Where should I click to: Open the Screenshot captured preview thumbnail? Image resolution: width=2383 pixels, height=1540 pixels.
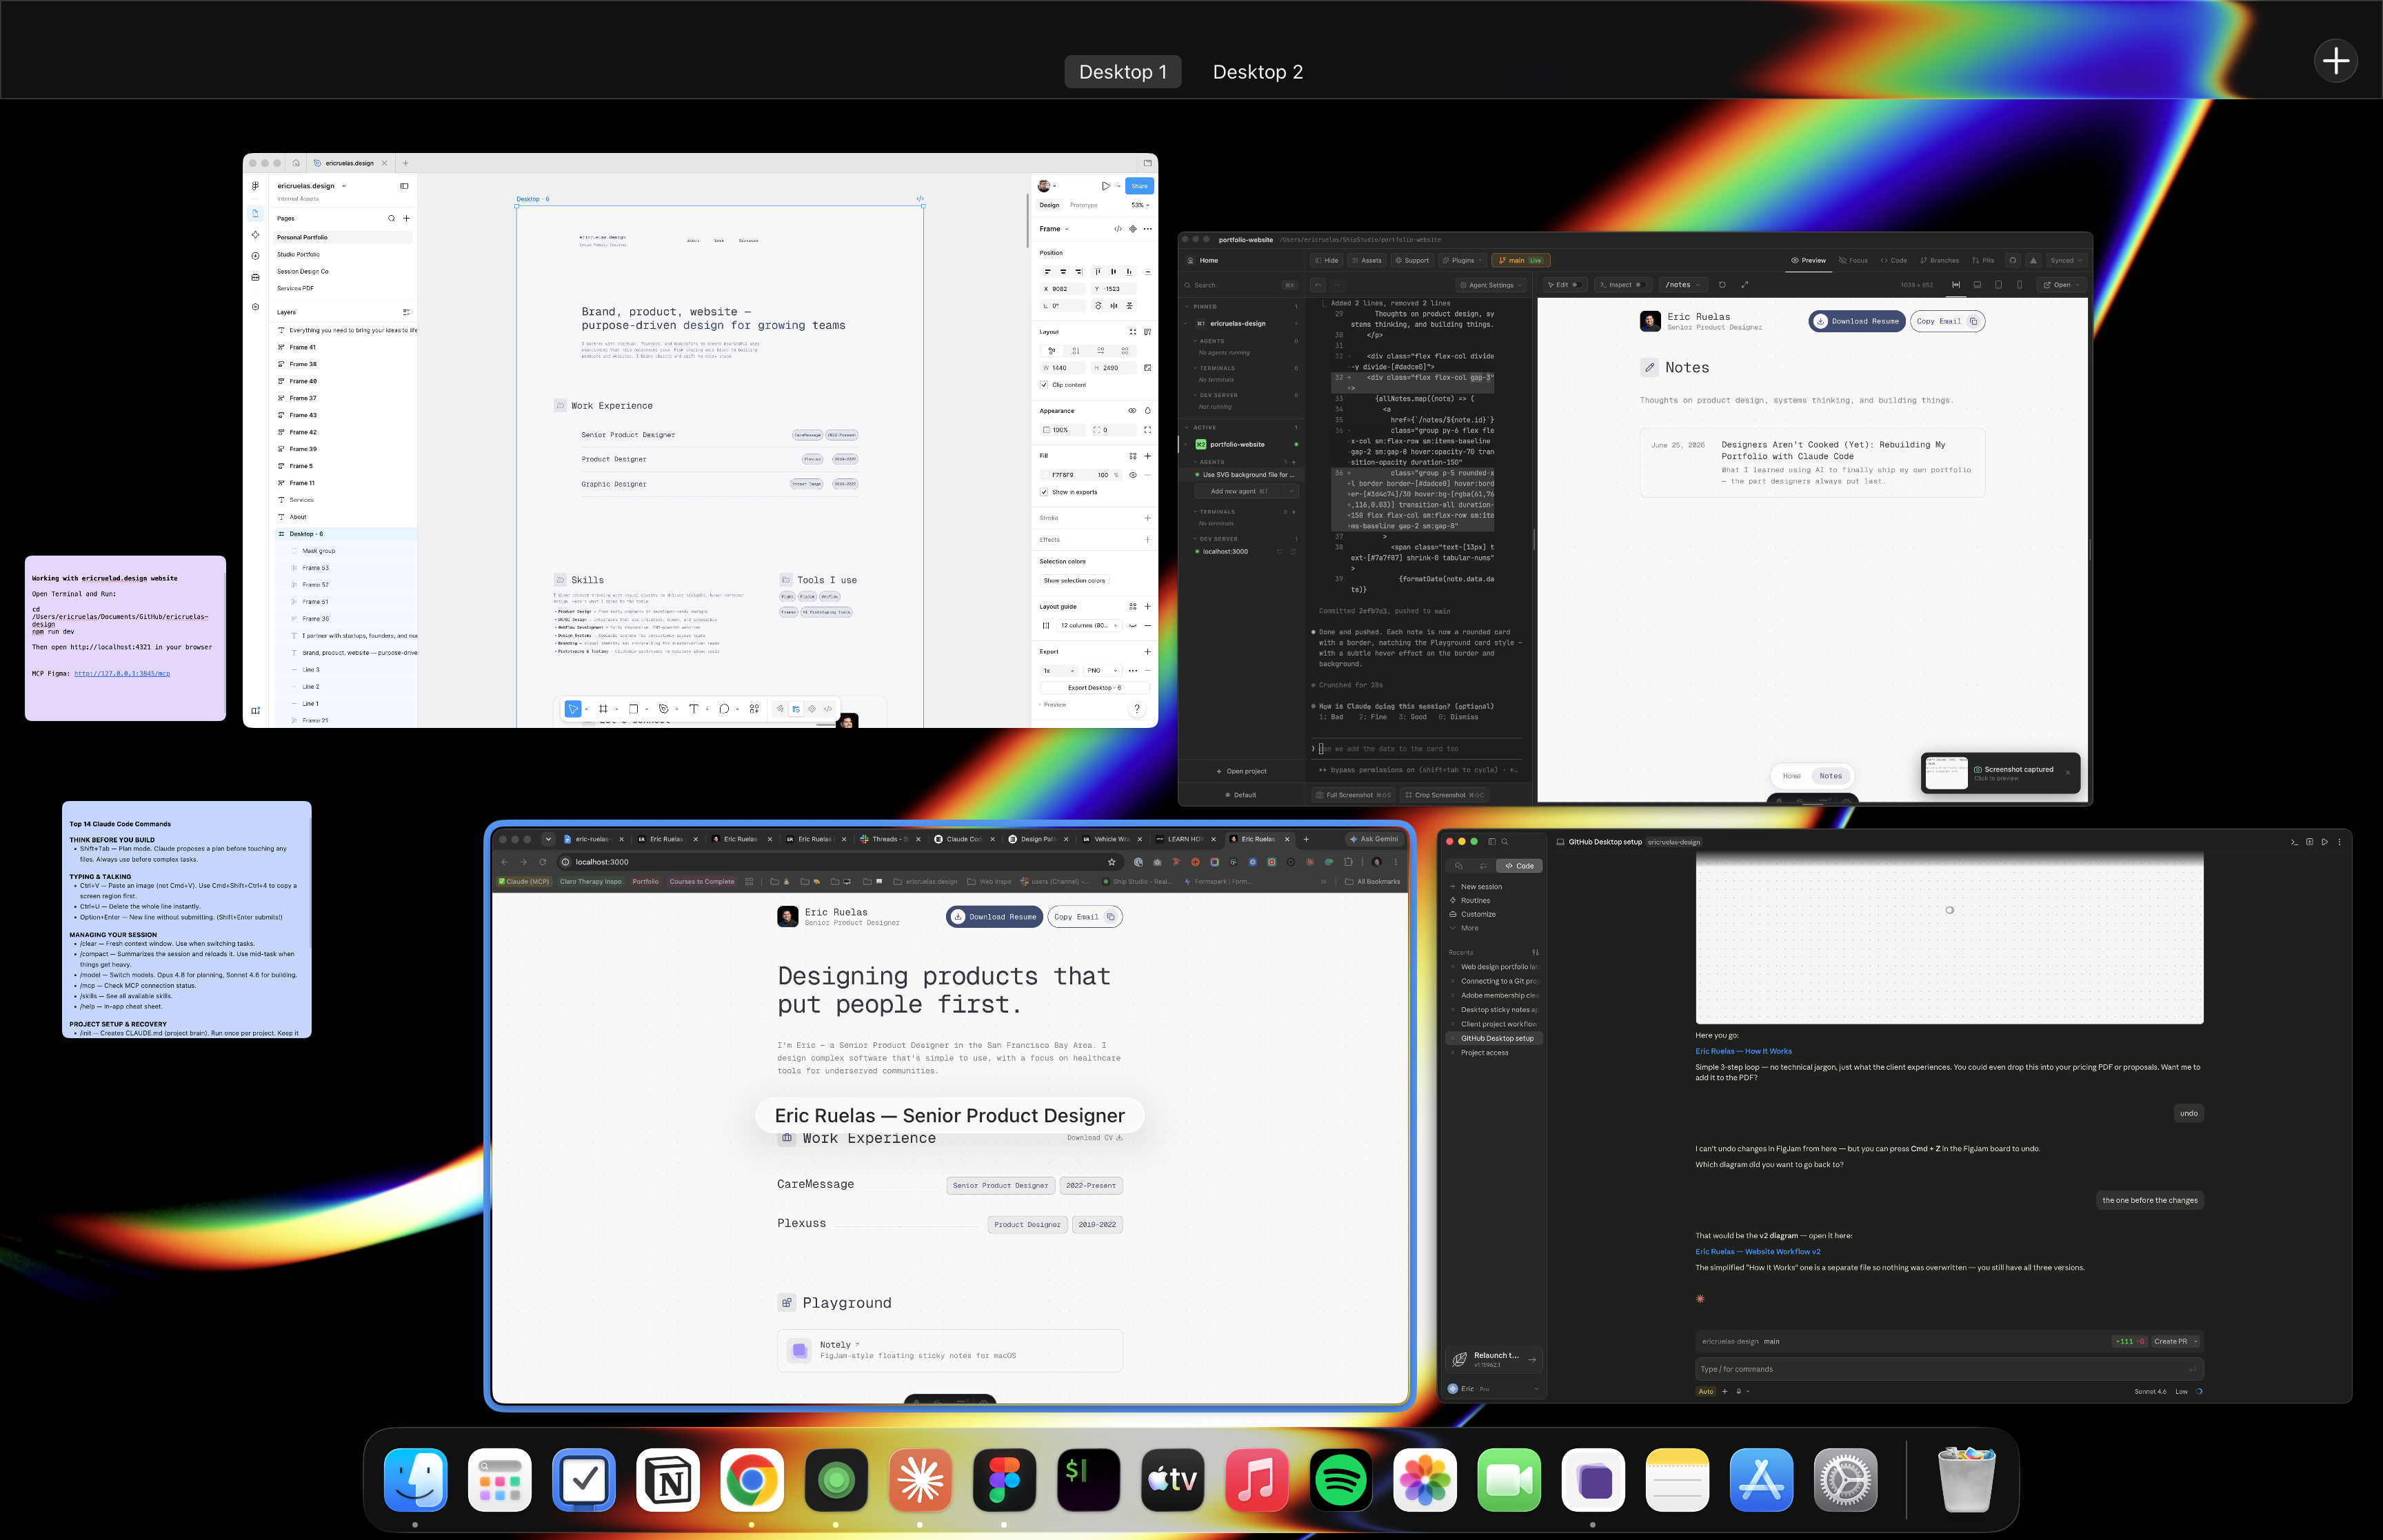click(1946, 773)
